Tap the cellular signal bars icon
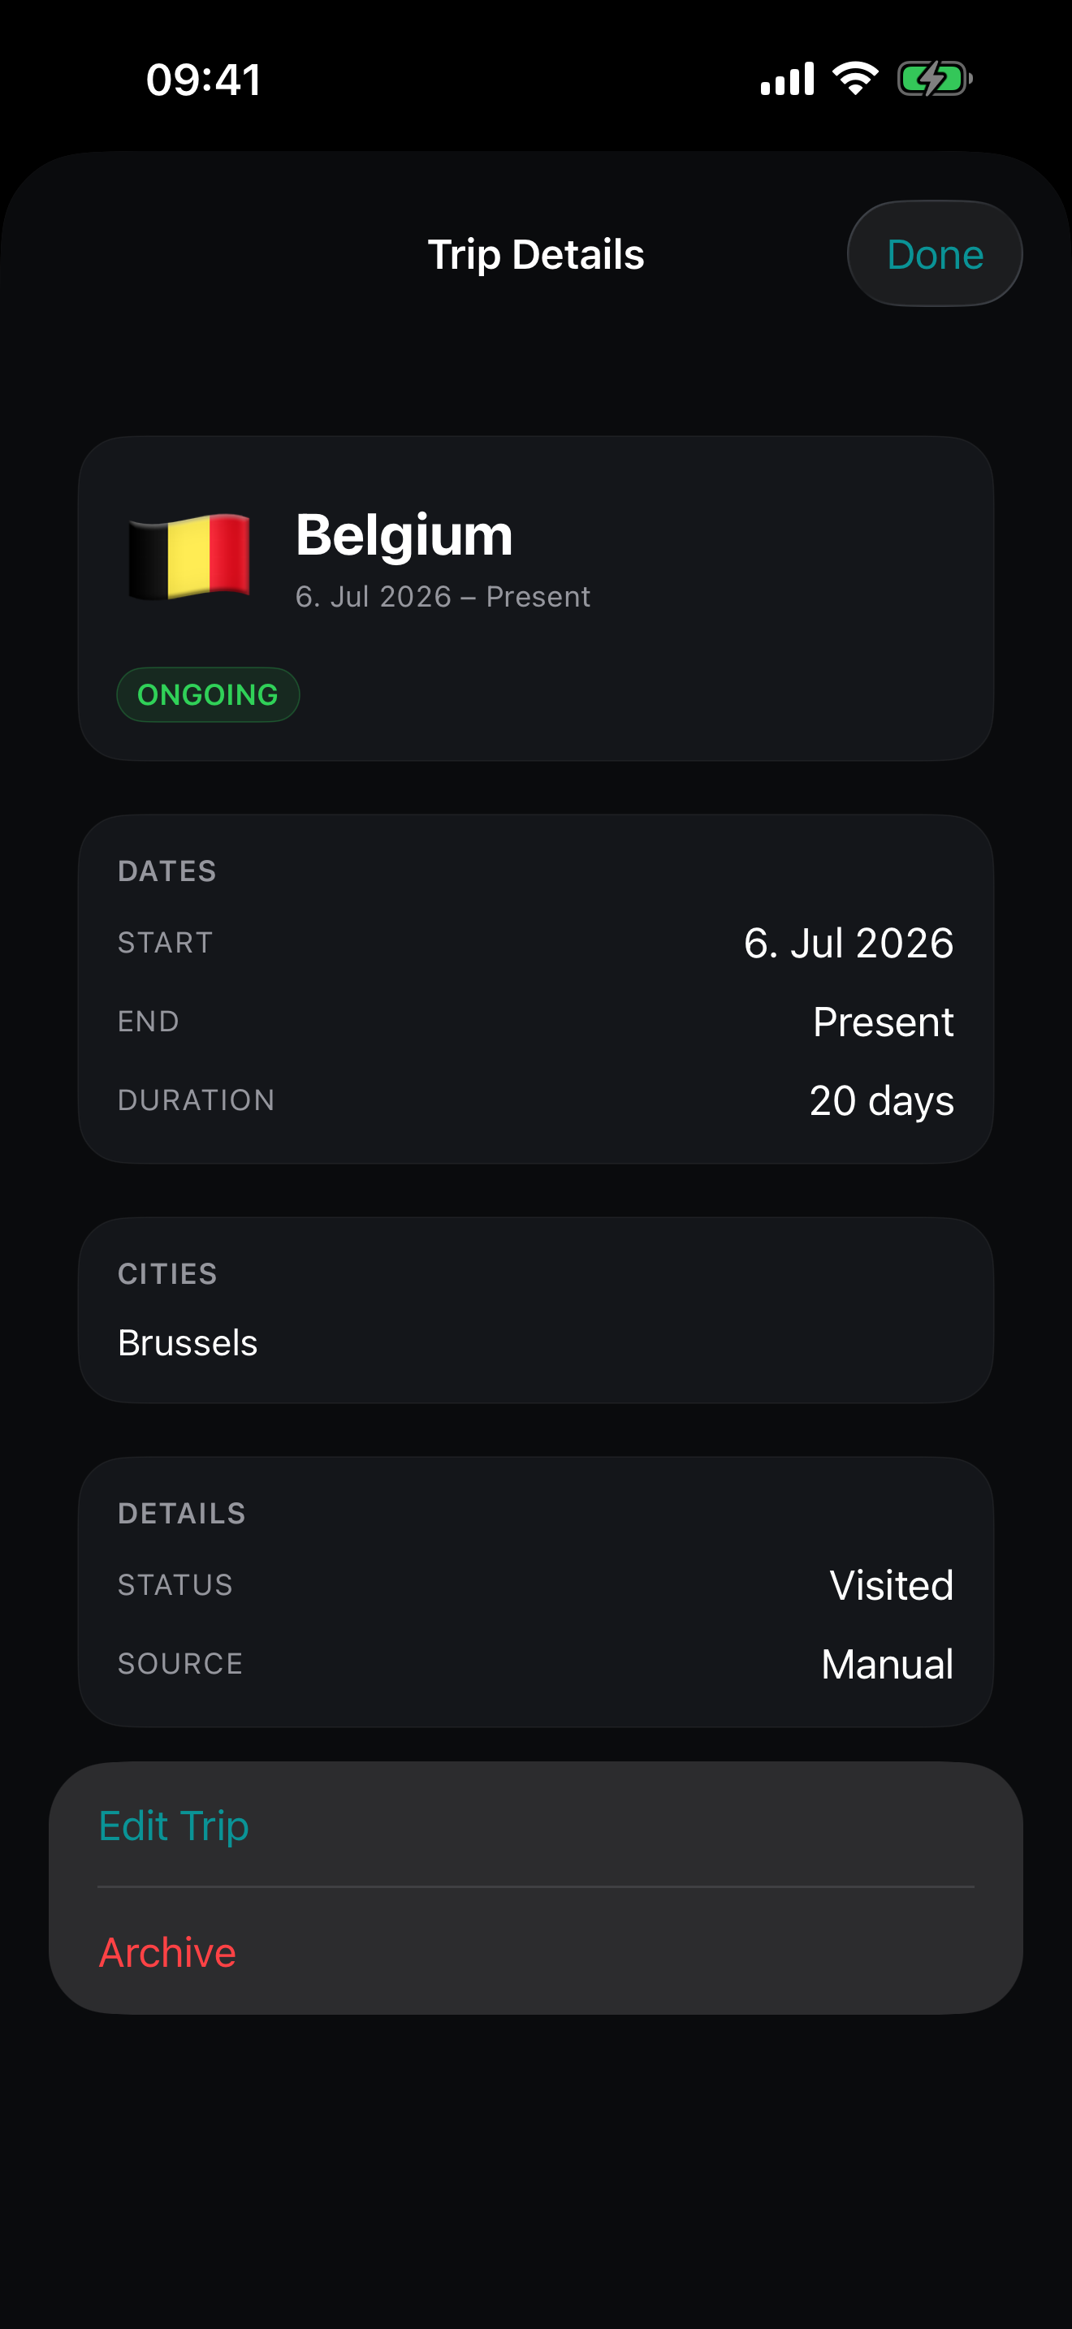Screen dimensions: 1072x2329 click(787, 79)
